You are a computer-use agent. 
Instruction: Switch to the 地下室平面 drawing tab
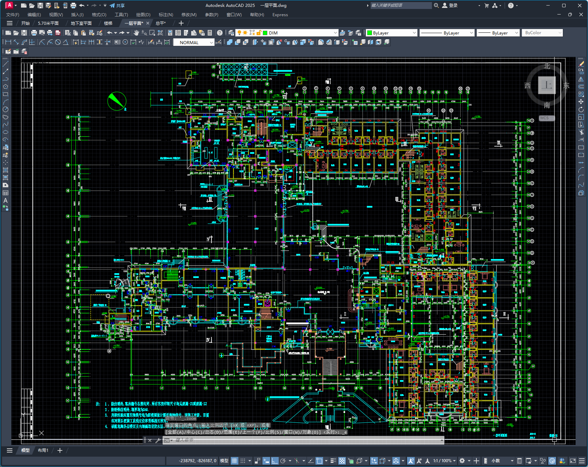(81, 23)
